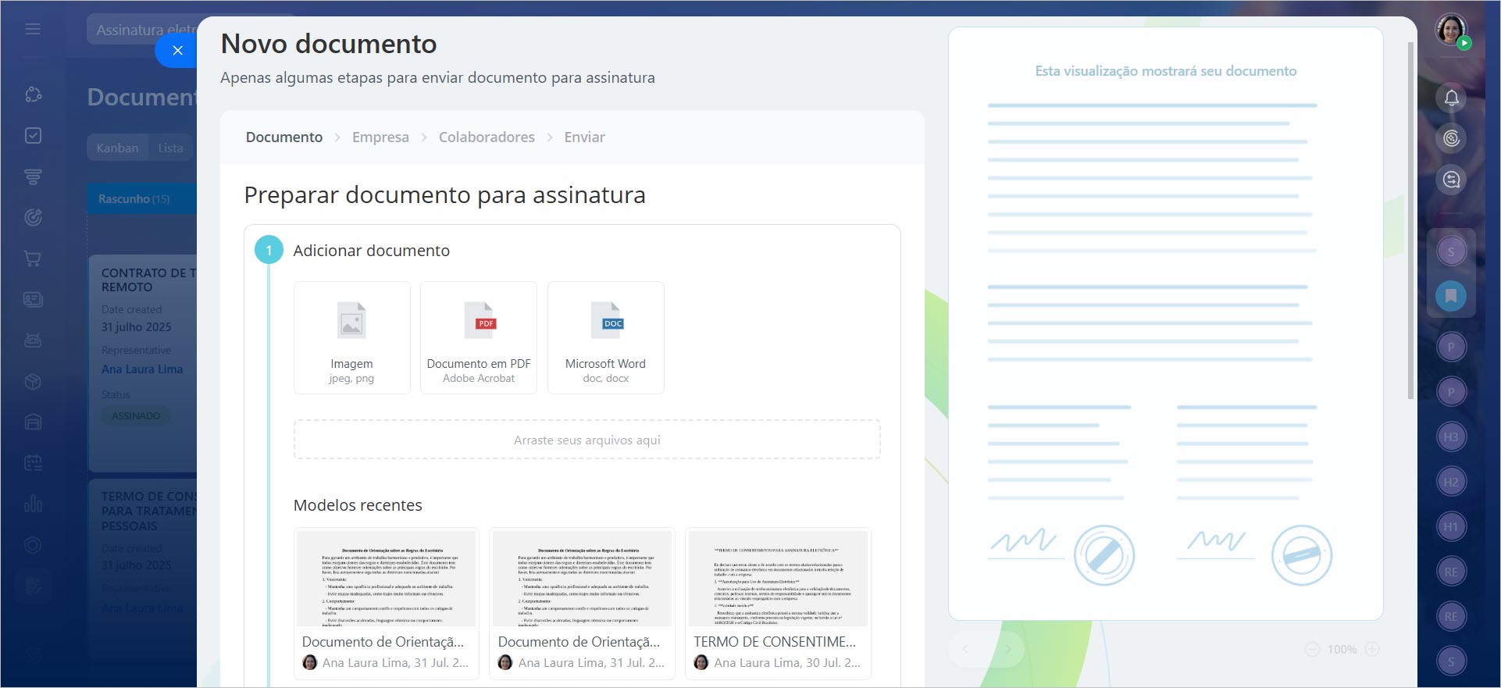Click the zoom in plus button
Viewport: 1501px width, 688px height.
[x=1372, y=649]
